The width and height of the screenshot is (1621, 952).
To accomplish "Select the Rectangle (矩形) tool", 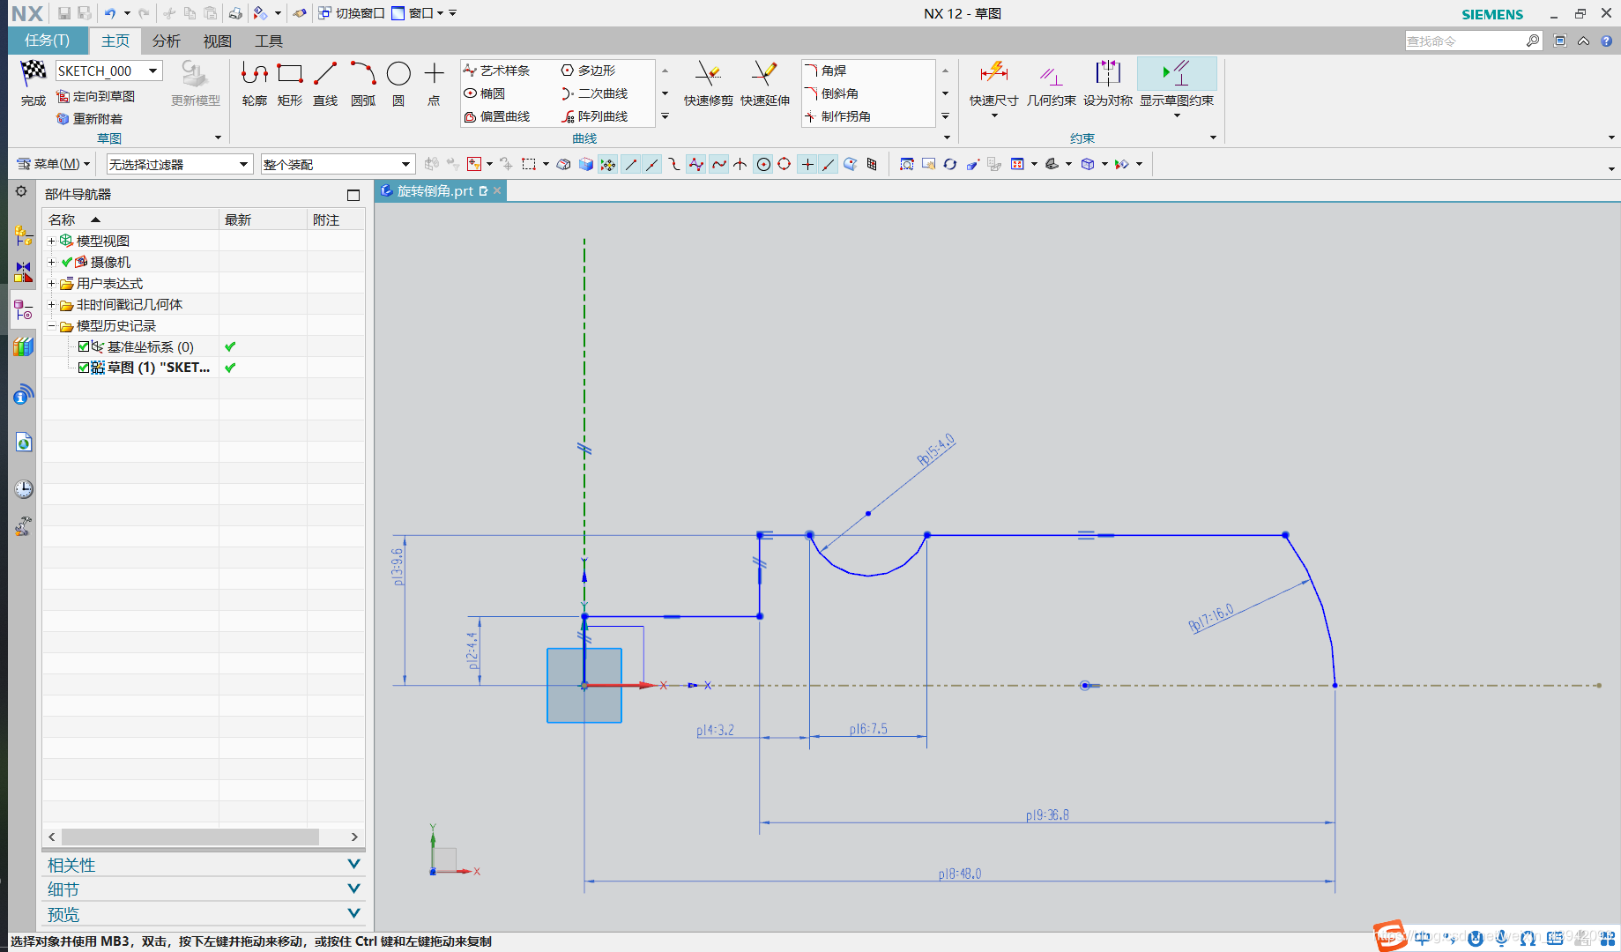I will (x=290, y=84).
